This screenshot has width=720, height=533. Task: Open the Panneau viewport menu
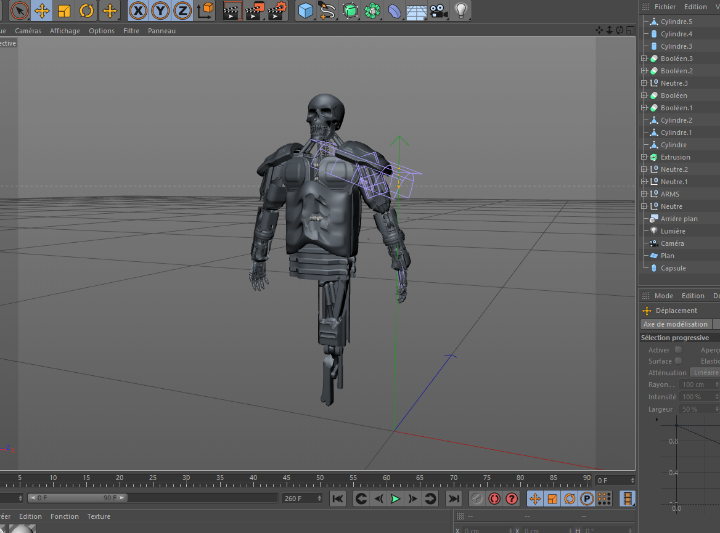162,31
